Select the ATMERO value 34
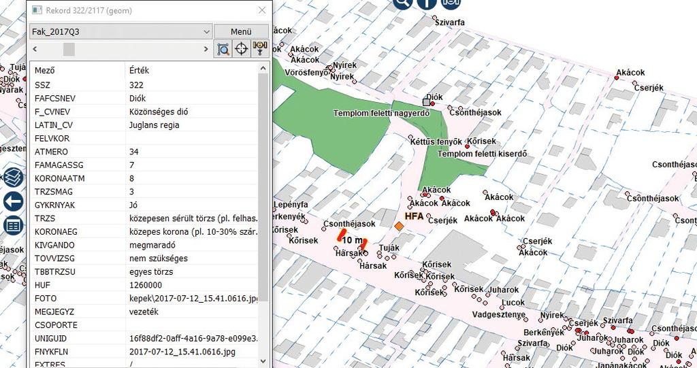 134,152
